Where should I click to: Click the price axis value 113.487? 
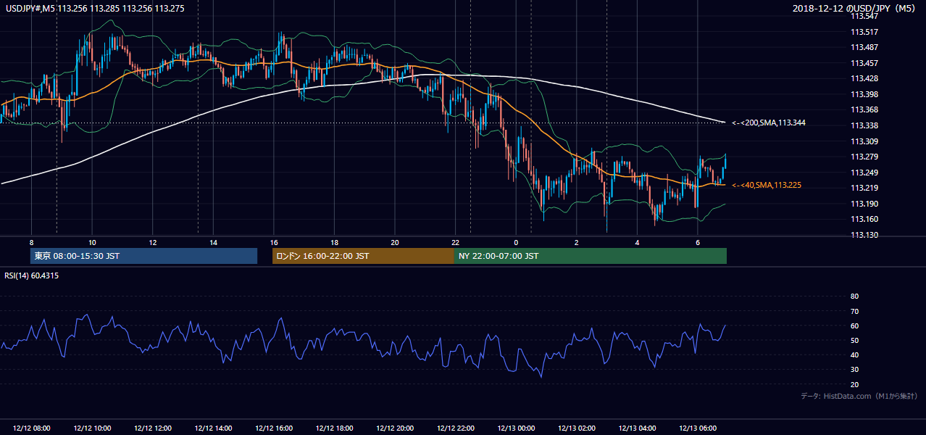[x=864, y=47]
